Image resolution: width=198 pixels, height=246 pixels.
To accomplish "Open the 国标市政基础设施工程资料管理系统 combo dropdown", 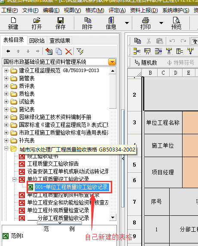I will point(112,62).
